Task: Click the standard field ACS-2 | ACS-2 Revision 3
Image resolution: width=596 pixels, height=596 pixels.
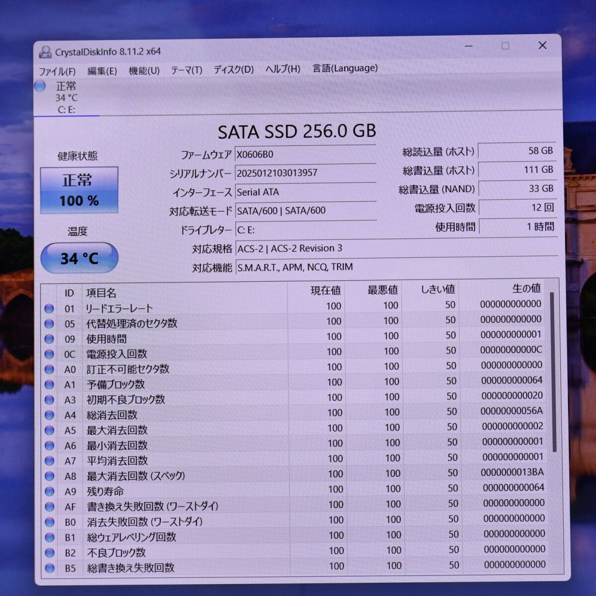Action: click(396, 248)
